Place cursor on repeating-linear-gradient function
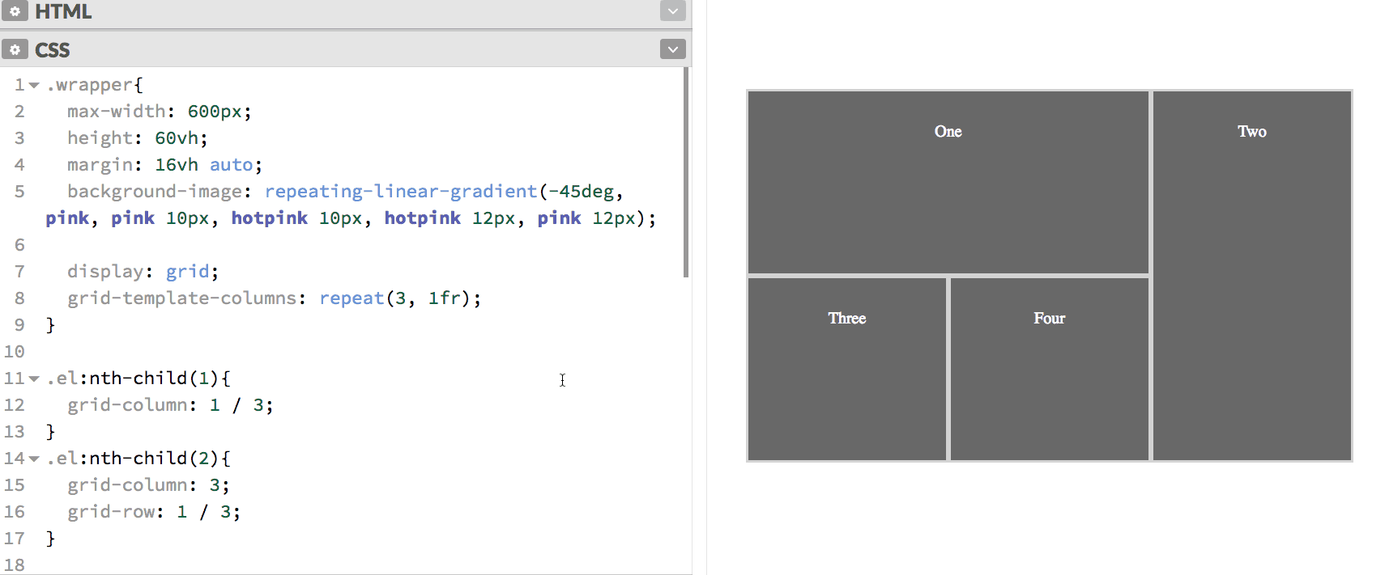1385x575 pixels. point(400,192)
